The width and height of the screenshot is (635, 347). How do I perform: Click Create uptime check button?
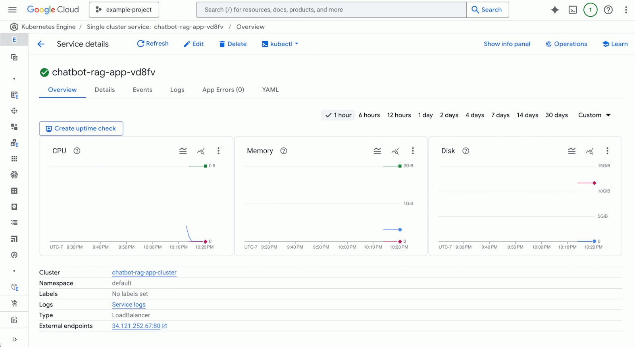(81, 128)
